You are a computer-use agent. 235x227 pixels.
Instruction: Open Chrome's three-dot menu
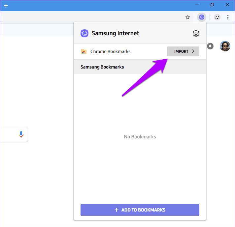pos(228,17)
